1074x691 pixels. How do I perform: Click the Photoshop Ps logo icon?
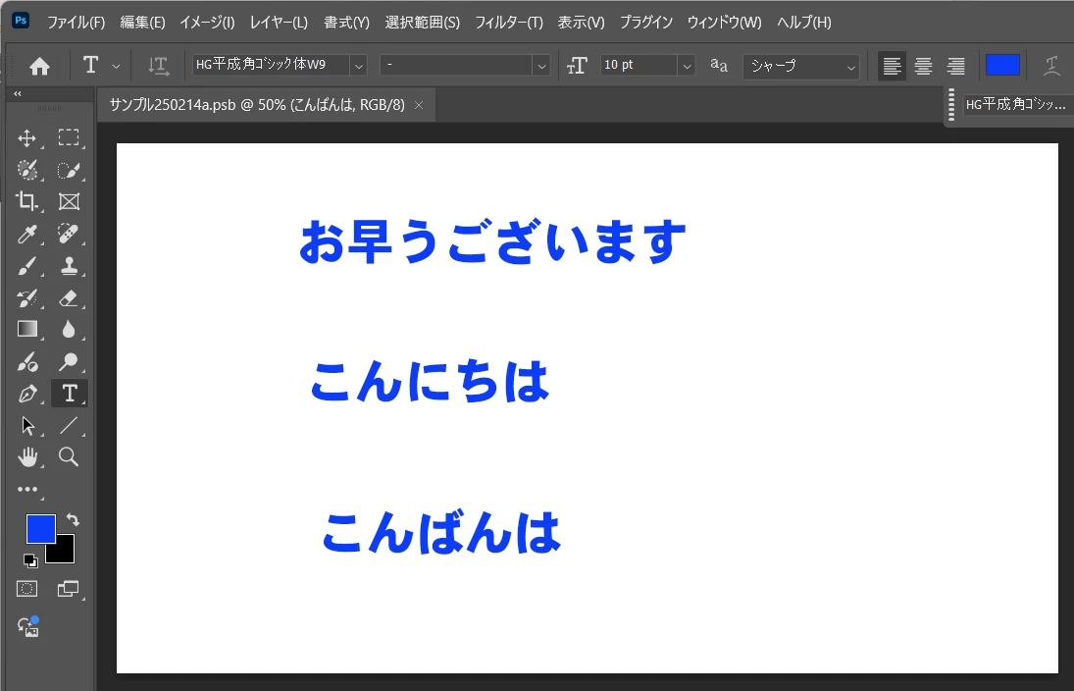(x=21, y=20)
